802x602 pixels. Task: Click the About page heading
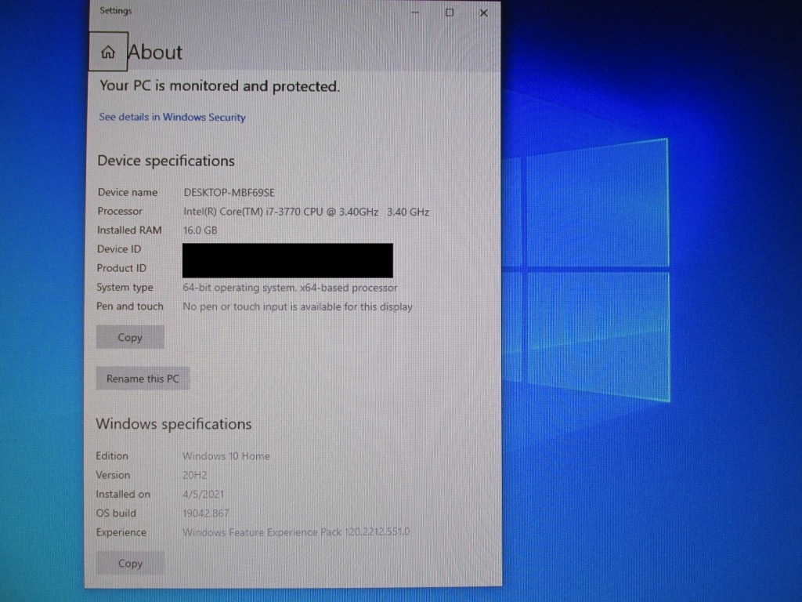point(155,53)
